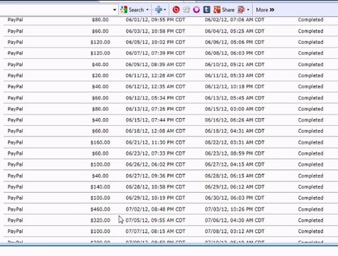Viewport: 338px width, 256px height.
Task: Click date 06/12/12, 12:35 AM CDT
Action: [x=155, y=87]
